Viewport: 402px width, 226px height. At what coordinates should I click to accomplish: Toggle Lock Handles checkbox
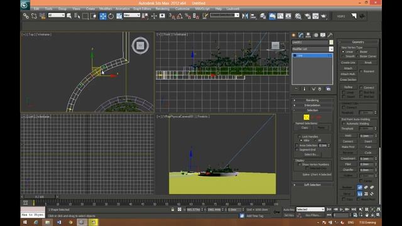coord(299,137)
